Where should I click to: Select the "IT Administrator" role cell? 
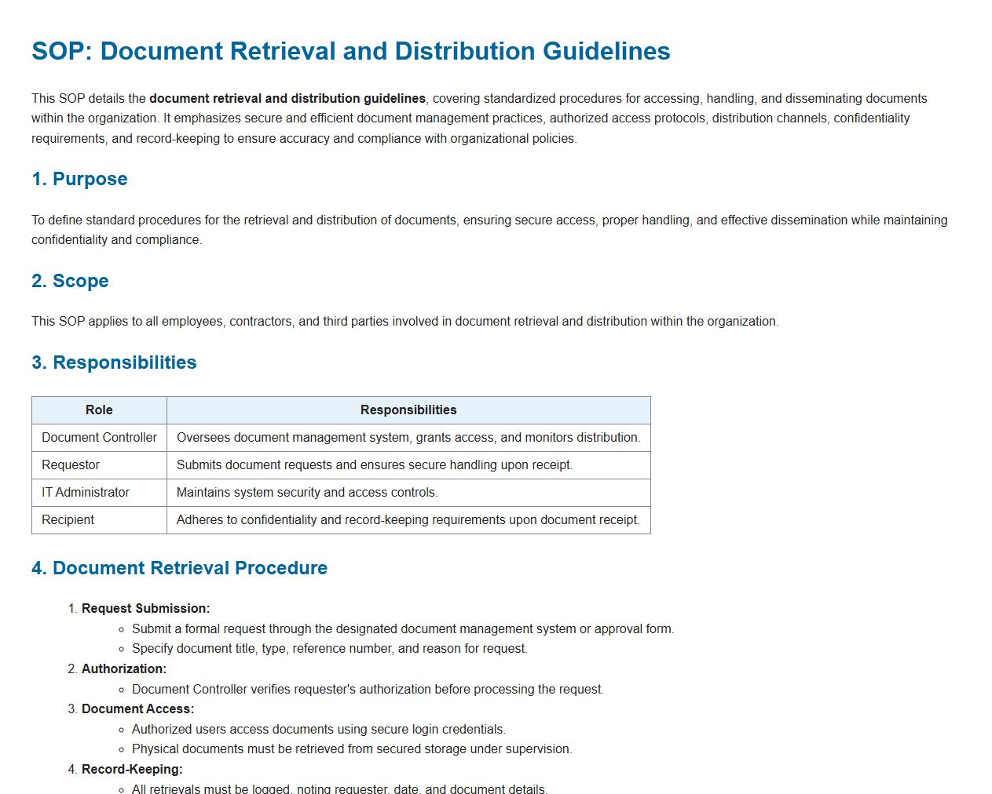[86, 493]
